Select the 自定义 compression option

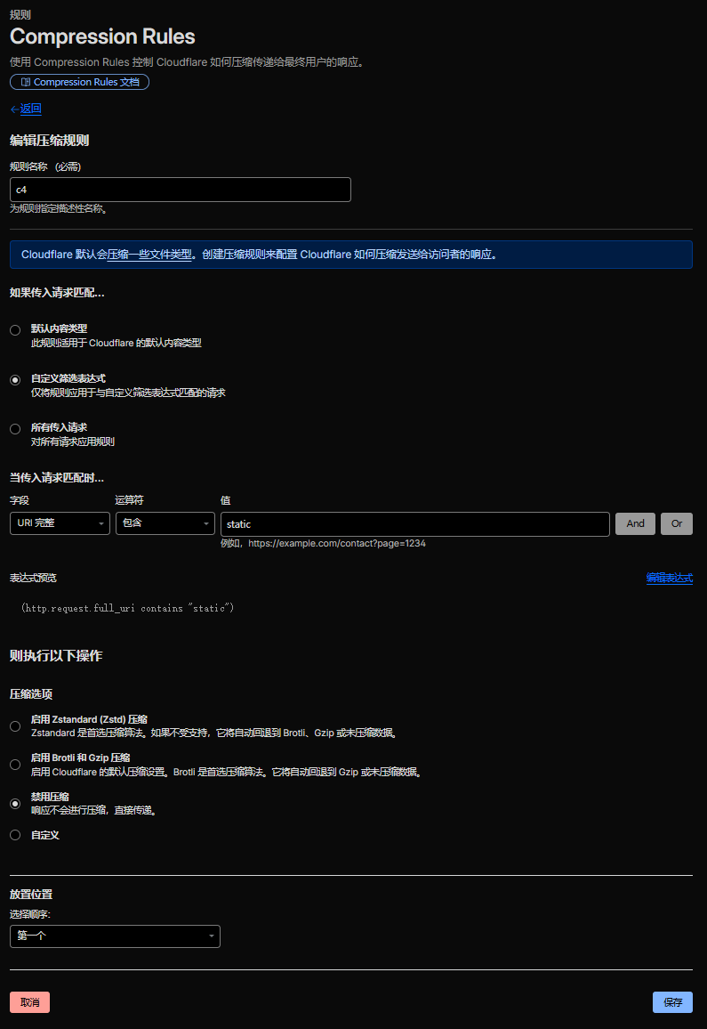click(x=15, y=835)
